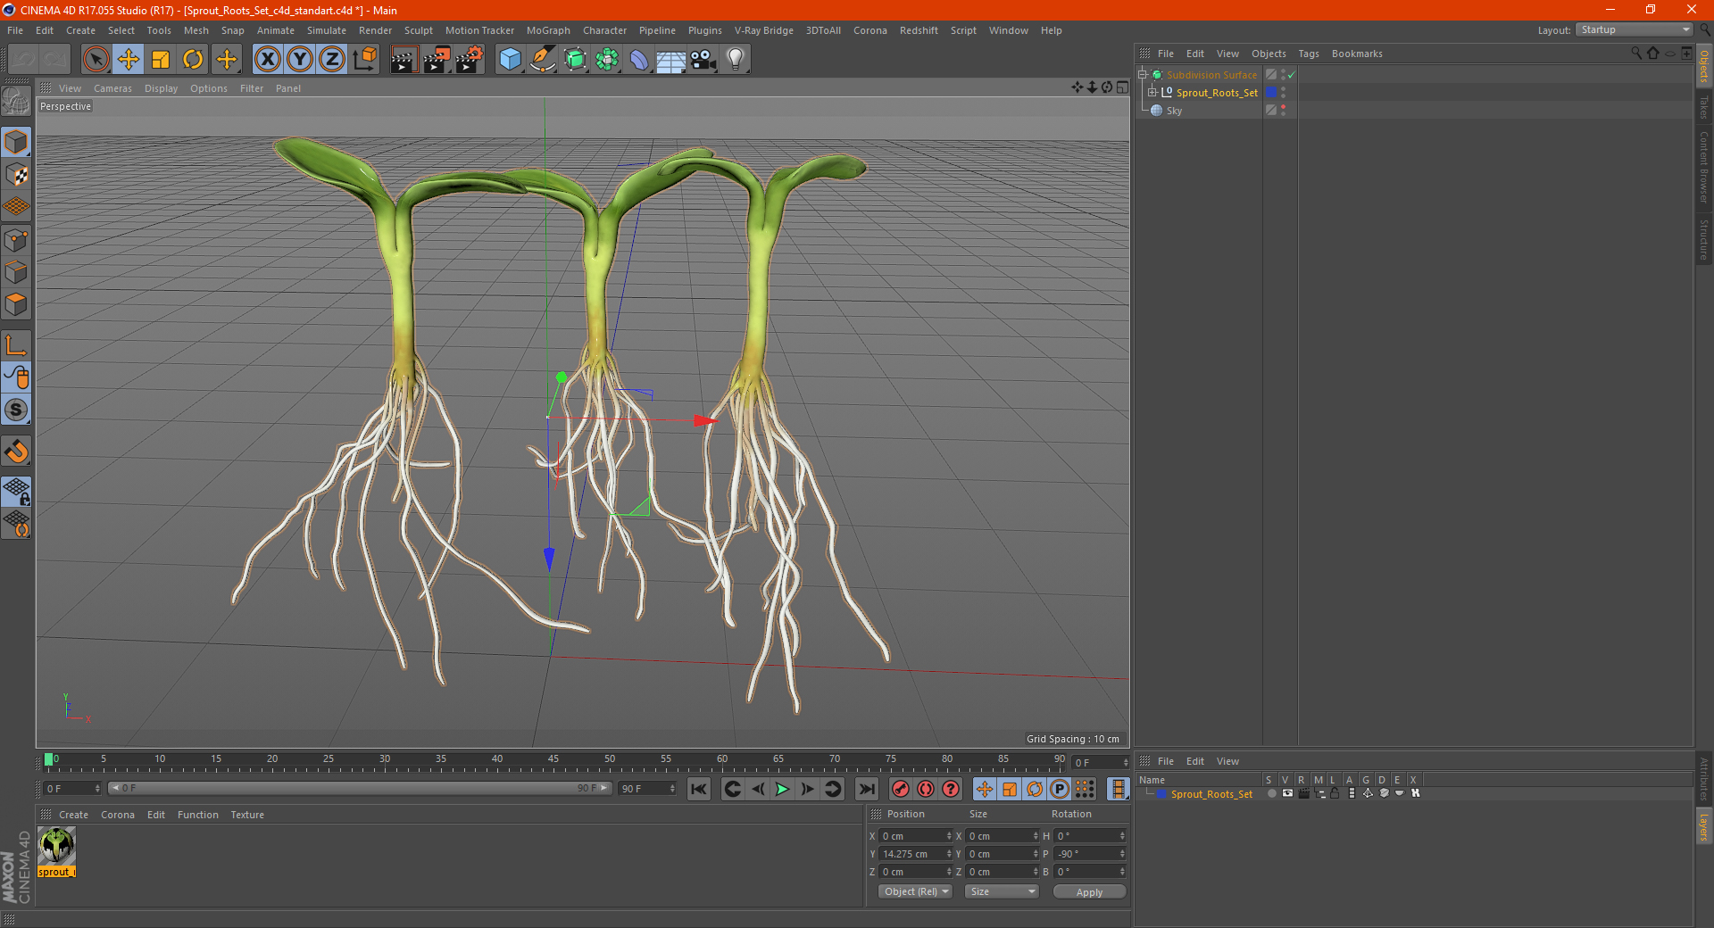Viewport: 1714px width, 928px height.
Task: Toggle viewport layout maximize icon
Action: pyautogui.click(x=1122, y=87)
